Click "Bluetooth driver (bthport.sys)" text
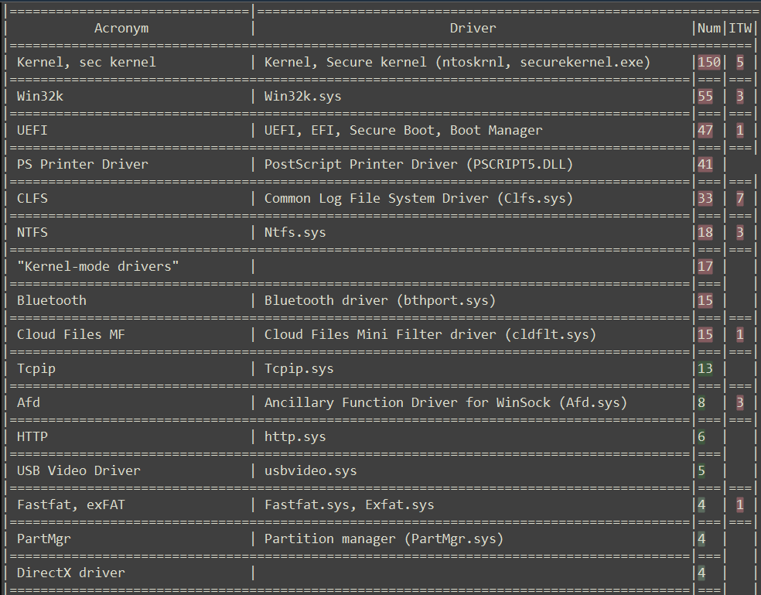Image resolution: width=761 pixels, height=595 pixels. (380, 300)
